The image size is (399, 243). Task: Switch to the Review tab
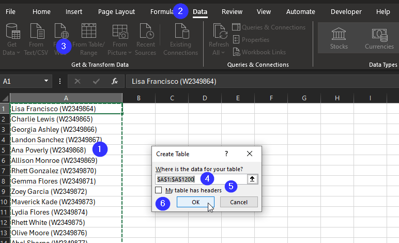[232, 12]
